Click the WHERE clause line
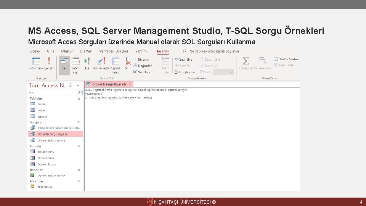 click(x=119, y=98)
